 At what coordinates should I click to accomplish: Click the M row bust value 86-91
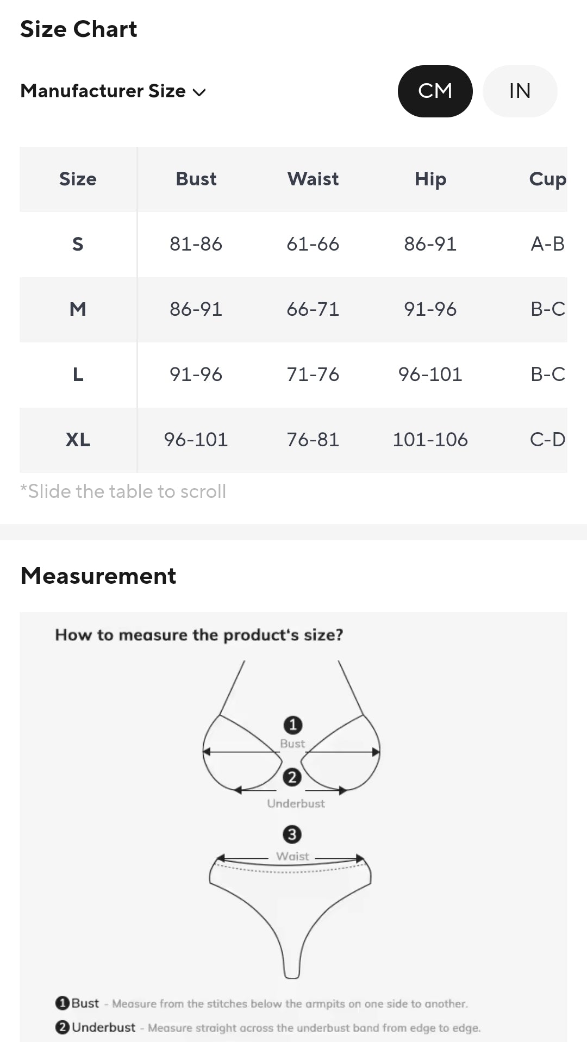pos(196,309)
